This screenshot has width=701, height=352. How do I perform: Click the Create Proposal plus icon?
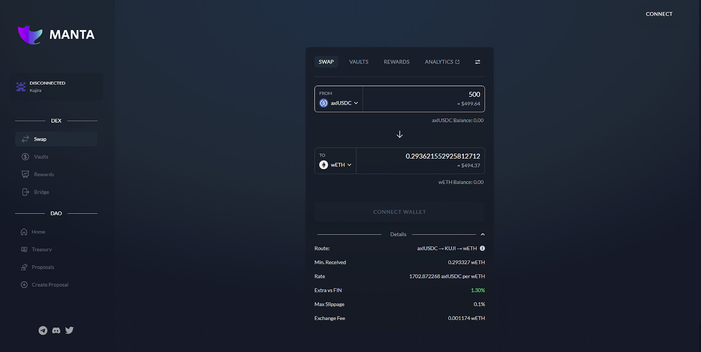[24, 284]
